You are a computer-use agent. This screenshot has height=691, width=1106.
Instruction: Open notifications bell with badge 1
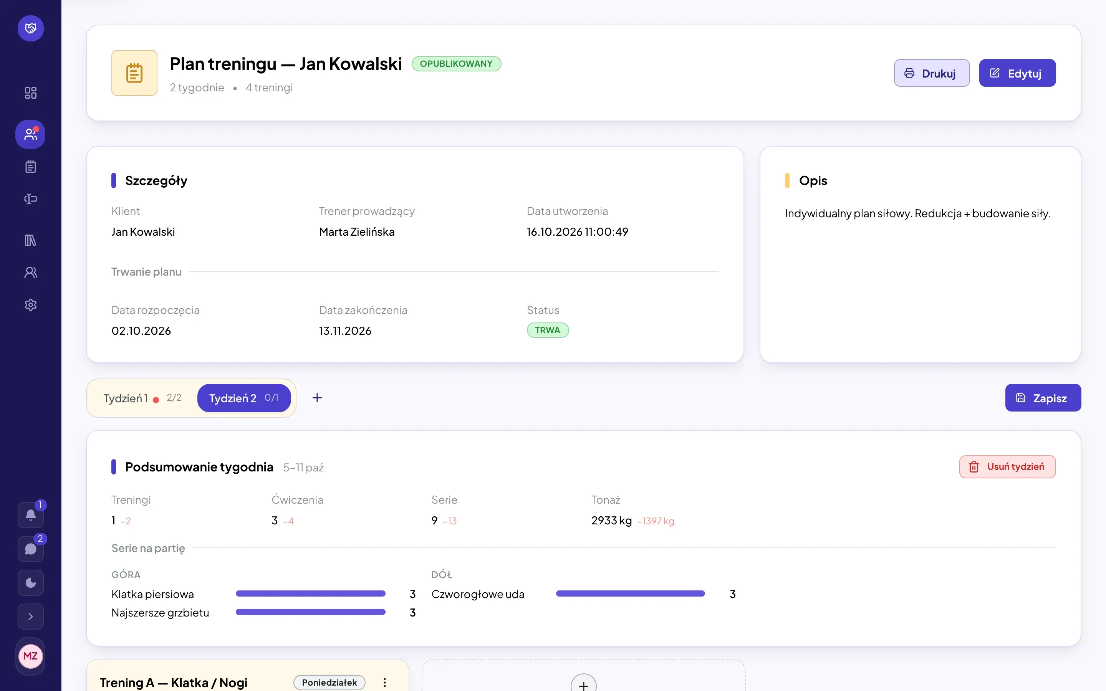click(31, 515)
